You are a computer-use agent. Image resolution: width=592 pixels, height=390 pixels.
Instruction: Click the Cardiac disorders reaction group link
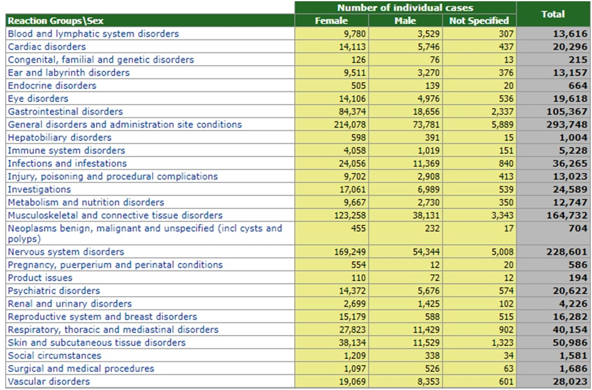coord(47,47)
